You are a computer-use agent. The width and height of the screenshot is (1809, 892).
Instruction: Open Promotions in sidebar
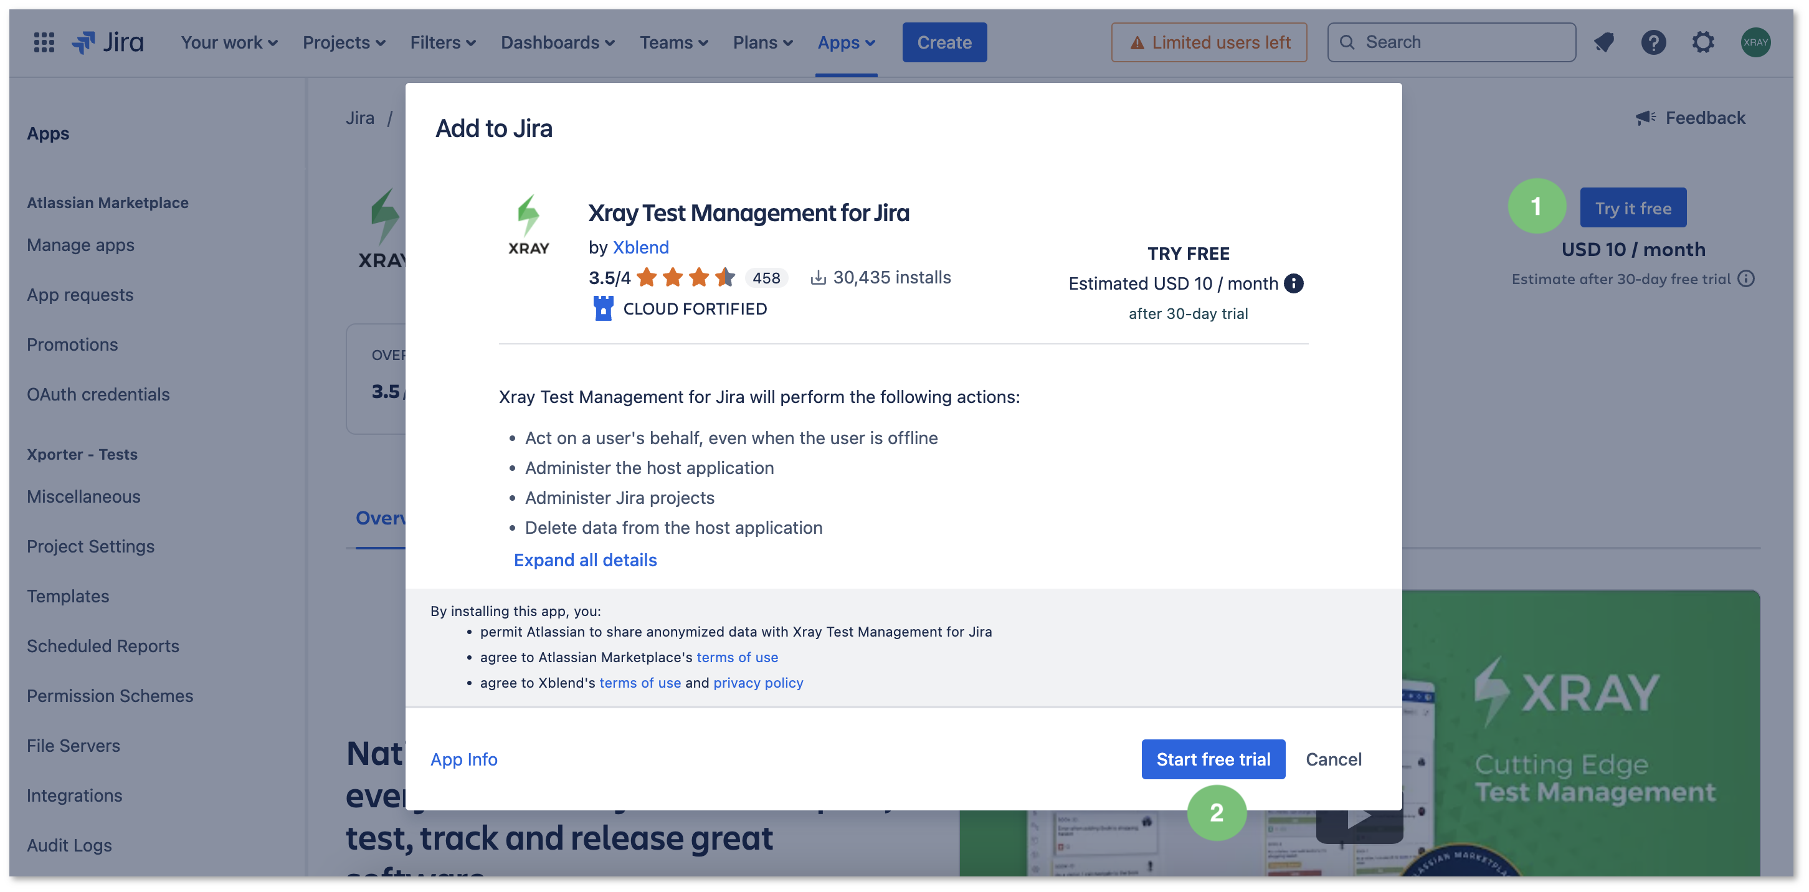pos(72,344)
